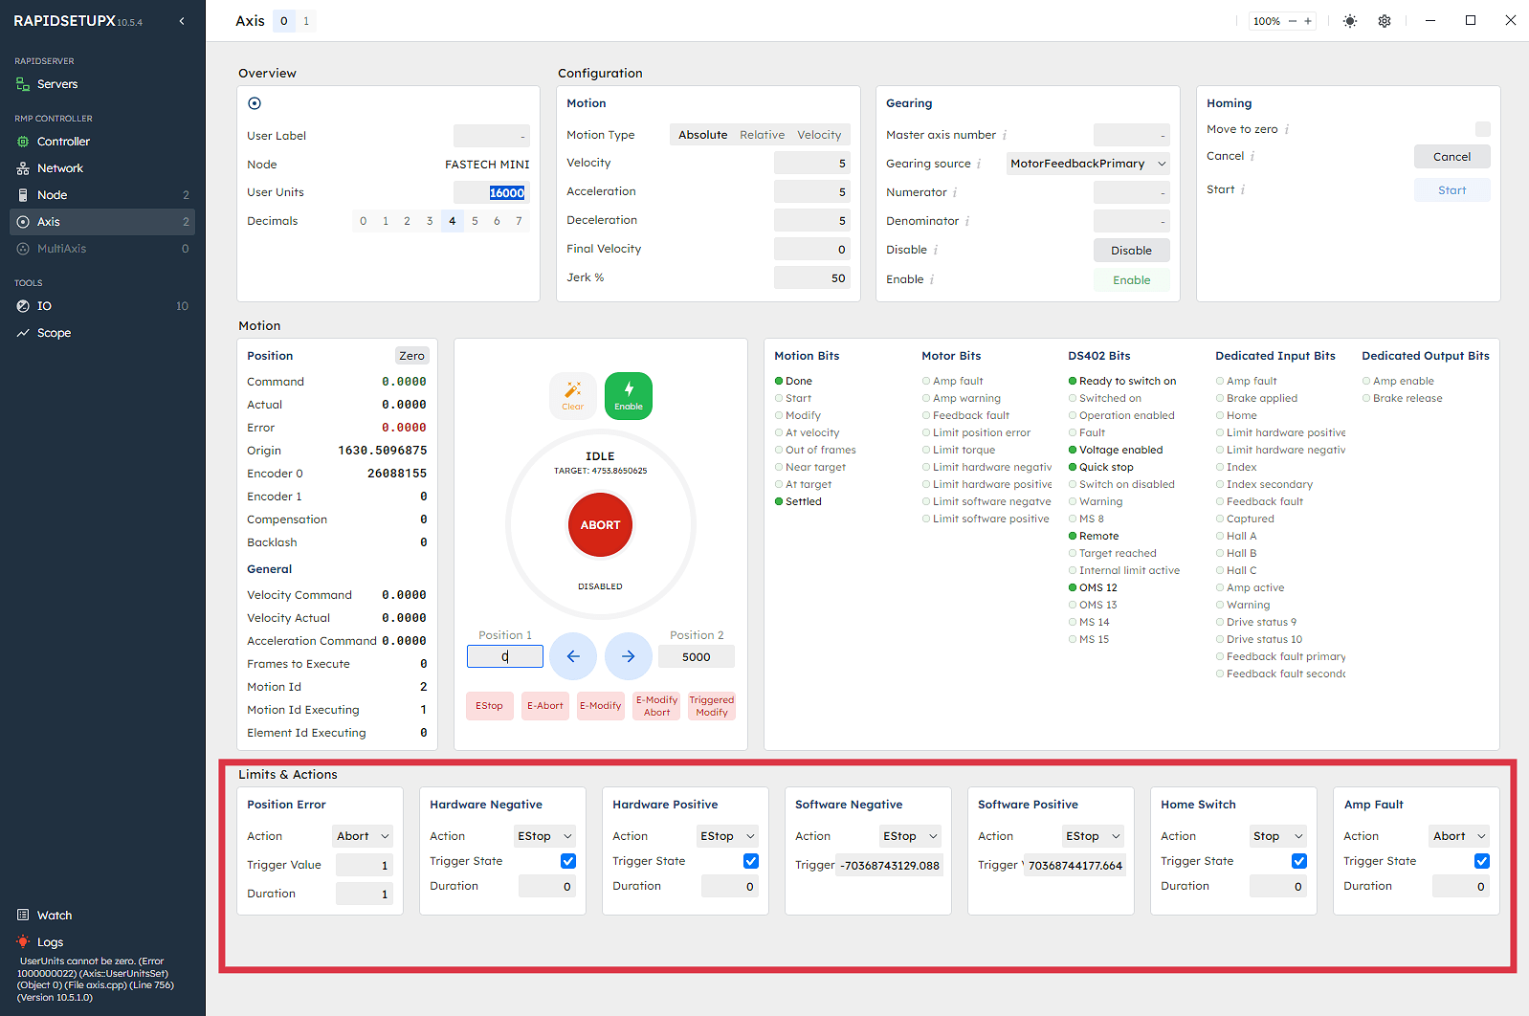Viewport: 1529px width, 1016px height.
Task: Click the Gearing source info icon
Action: tap(979, 165)
